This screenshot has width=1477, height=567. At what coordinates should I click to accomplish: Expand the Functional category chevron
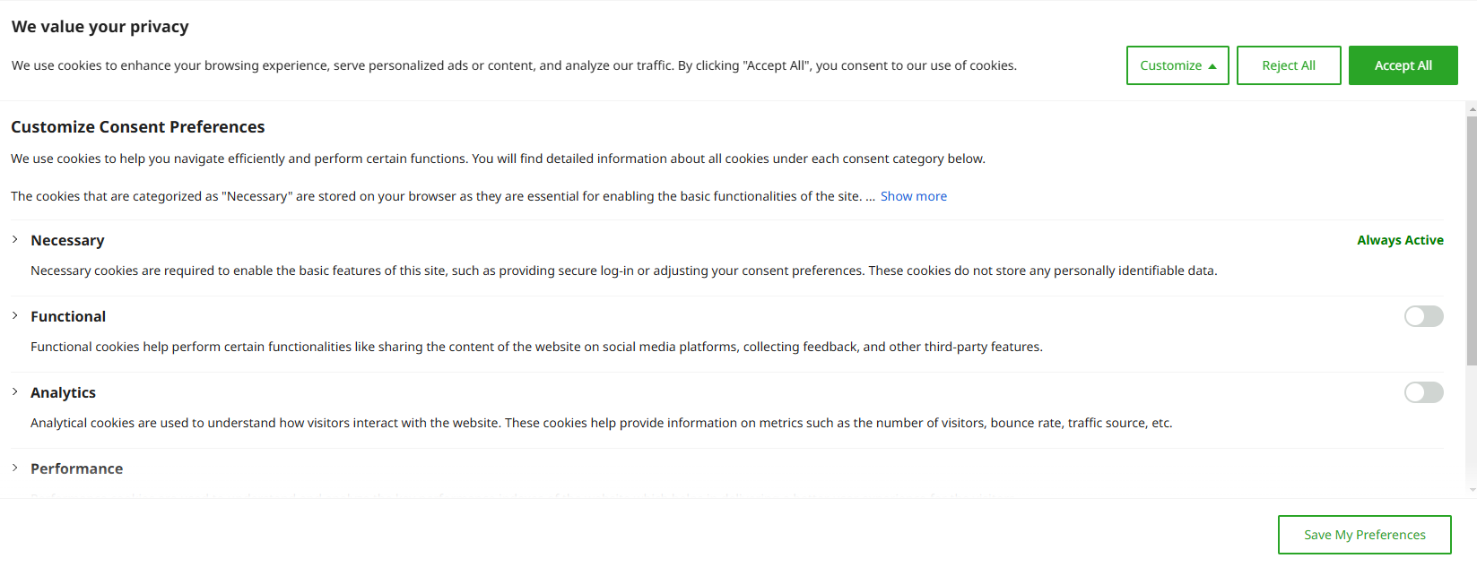tap(15, 315)
